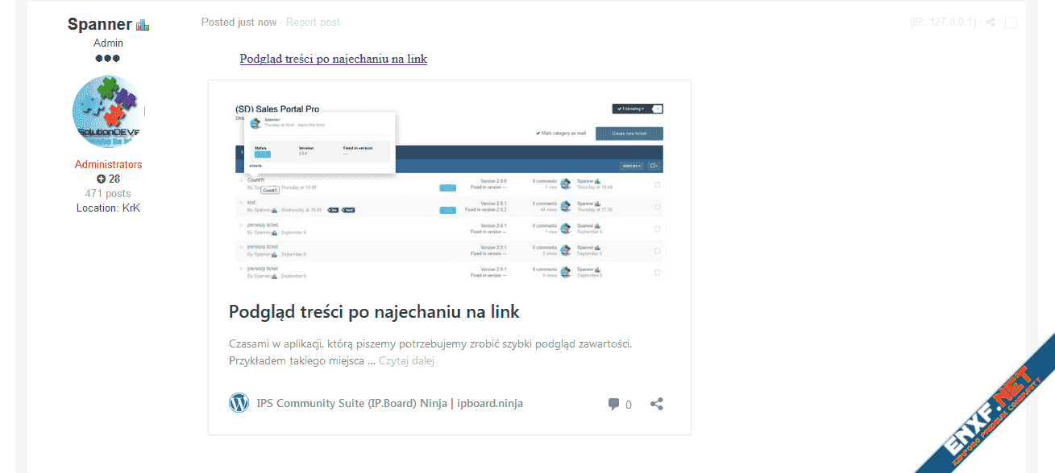The height and width of the screenshot is (473, 1055).
Task: Click the chart icon beside Spanner's name
Action: coord(143,25)
